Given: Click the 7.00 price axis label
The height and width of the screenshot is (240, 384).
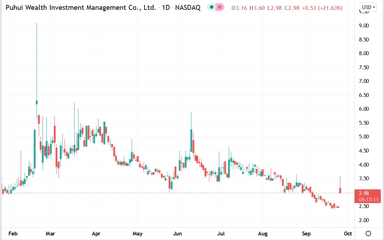Looking at the screenshot, I should point(364,81).
